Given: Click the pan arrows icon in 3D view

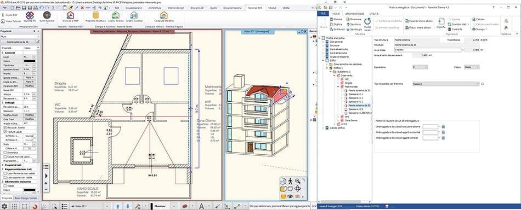Looking at the screenshot, I should click(x=298, y=189).
